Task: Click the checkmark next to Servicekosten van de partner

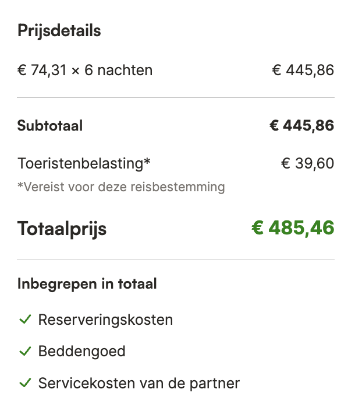Action: 25,383
